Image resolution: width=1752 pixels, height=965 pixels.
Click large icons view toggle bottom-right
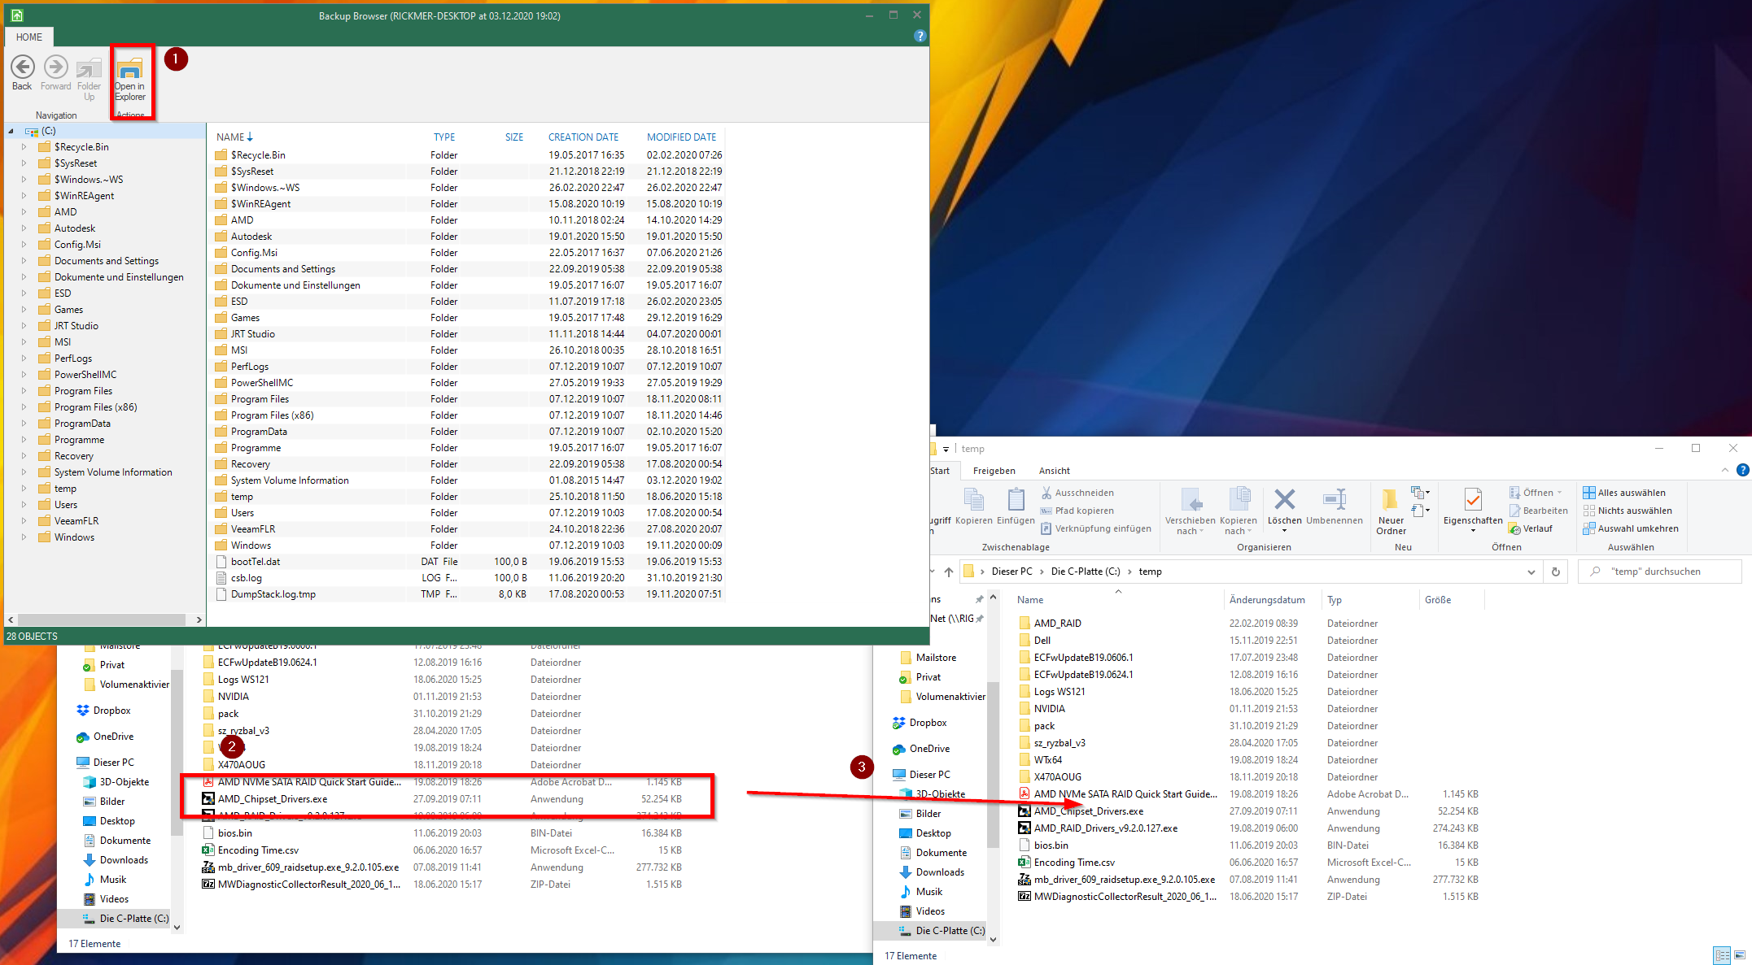point(1740,955)
